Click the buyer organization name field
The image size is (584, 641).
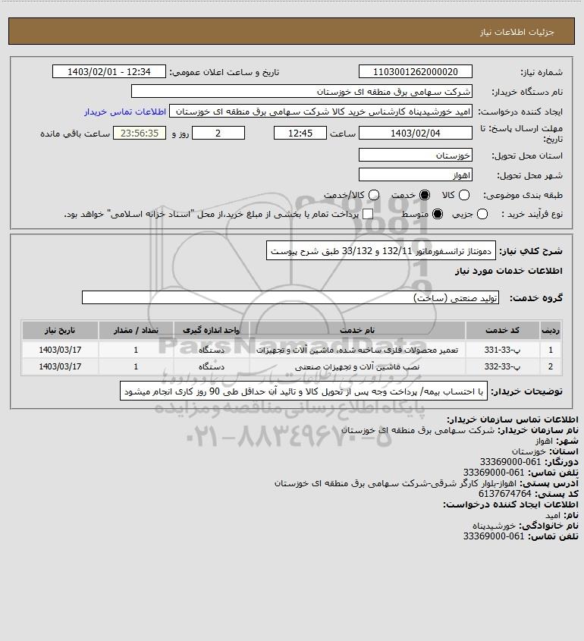302,92
